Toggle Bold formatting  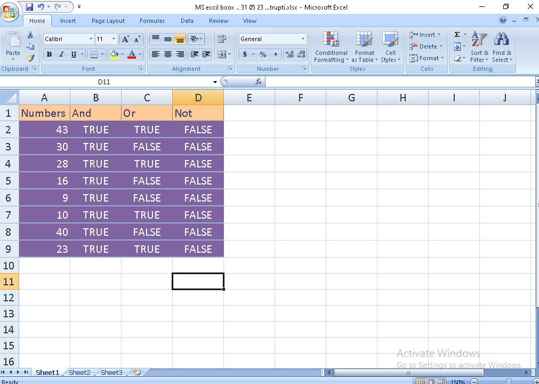(x=50, y=54)
